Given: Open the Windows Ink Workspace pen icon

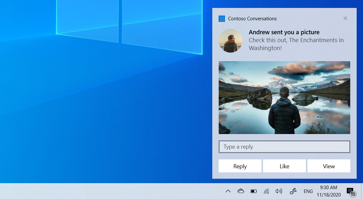Looking at the screenshot, I should click(x=293, y=191).
